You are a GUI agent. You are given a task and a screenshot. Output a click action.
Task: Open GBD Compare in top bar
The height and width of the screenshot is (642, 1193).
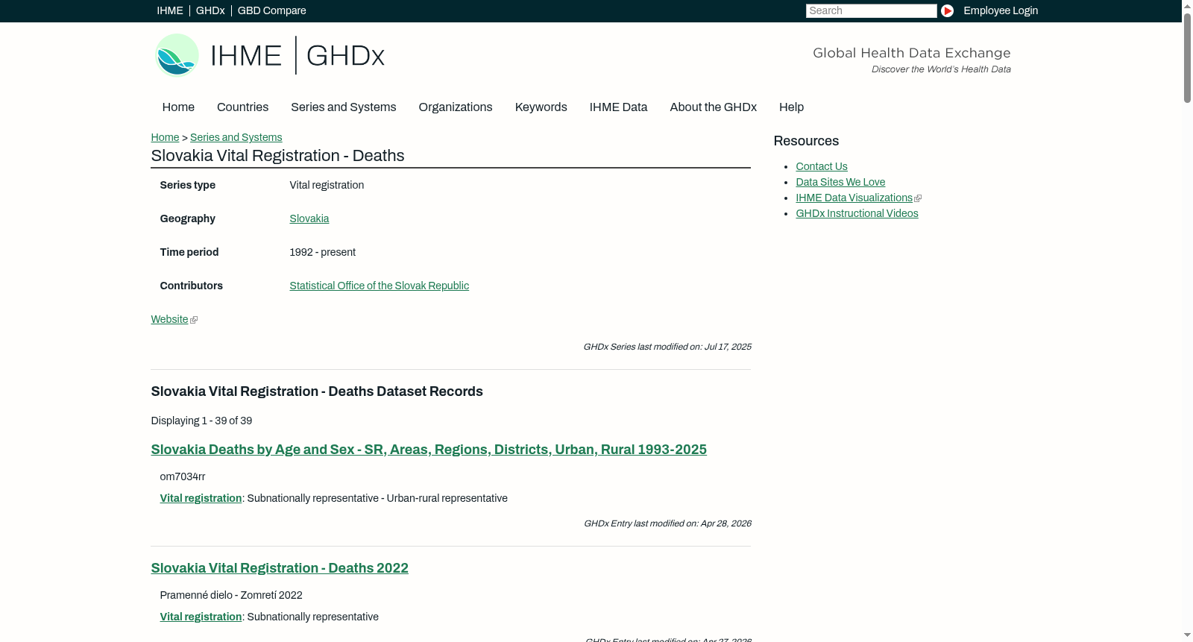click(x=271, y=10)
